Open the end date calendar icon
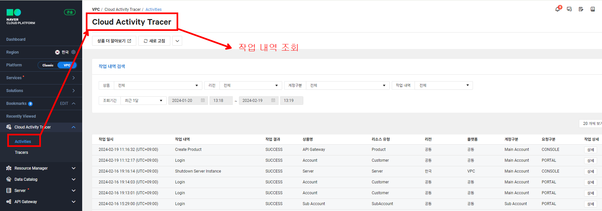This screenshot has width=602, height=211. pos(273,101)
